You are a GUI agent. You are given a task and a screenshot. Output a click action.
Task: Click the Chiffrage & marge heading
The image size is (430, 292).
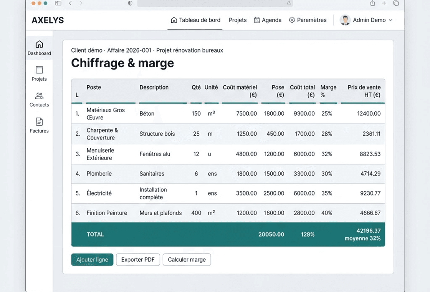(x=122, y=63)
